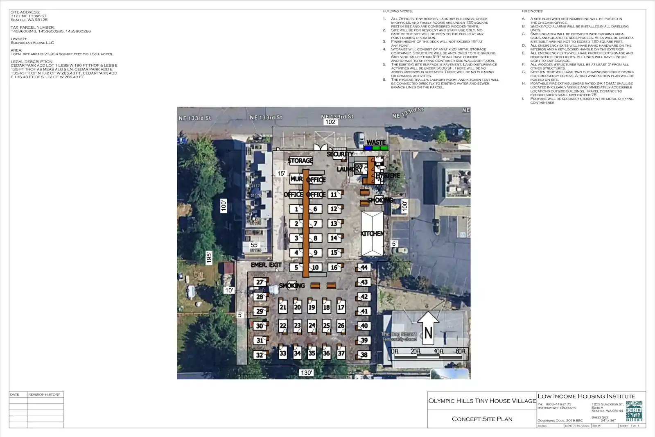Select the 55' dimension label
This screenshot has height=437, width=655.
click(x=255, y=245)
